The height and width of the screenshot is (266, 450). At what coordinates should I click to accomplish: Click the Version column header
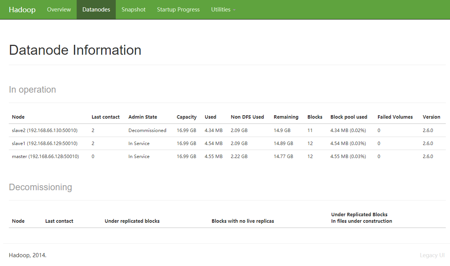431,117
